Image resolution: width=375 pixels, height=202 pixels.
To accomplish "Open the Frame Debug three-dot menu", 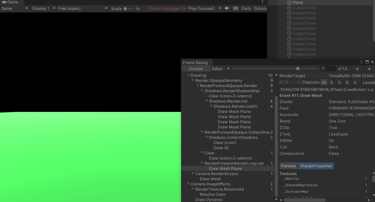I will tap(361, 62).
